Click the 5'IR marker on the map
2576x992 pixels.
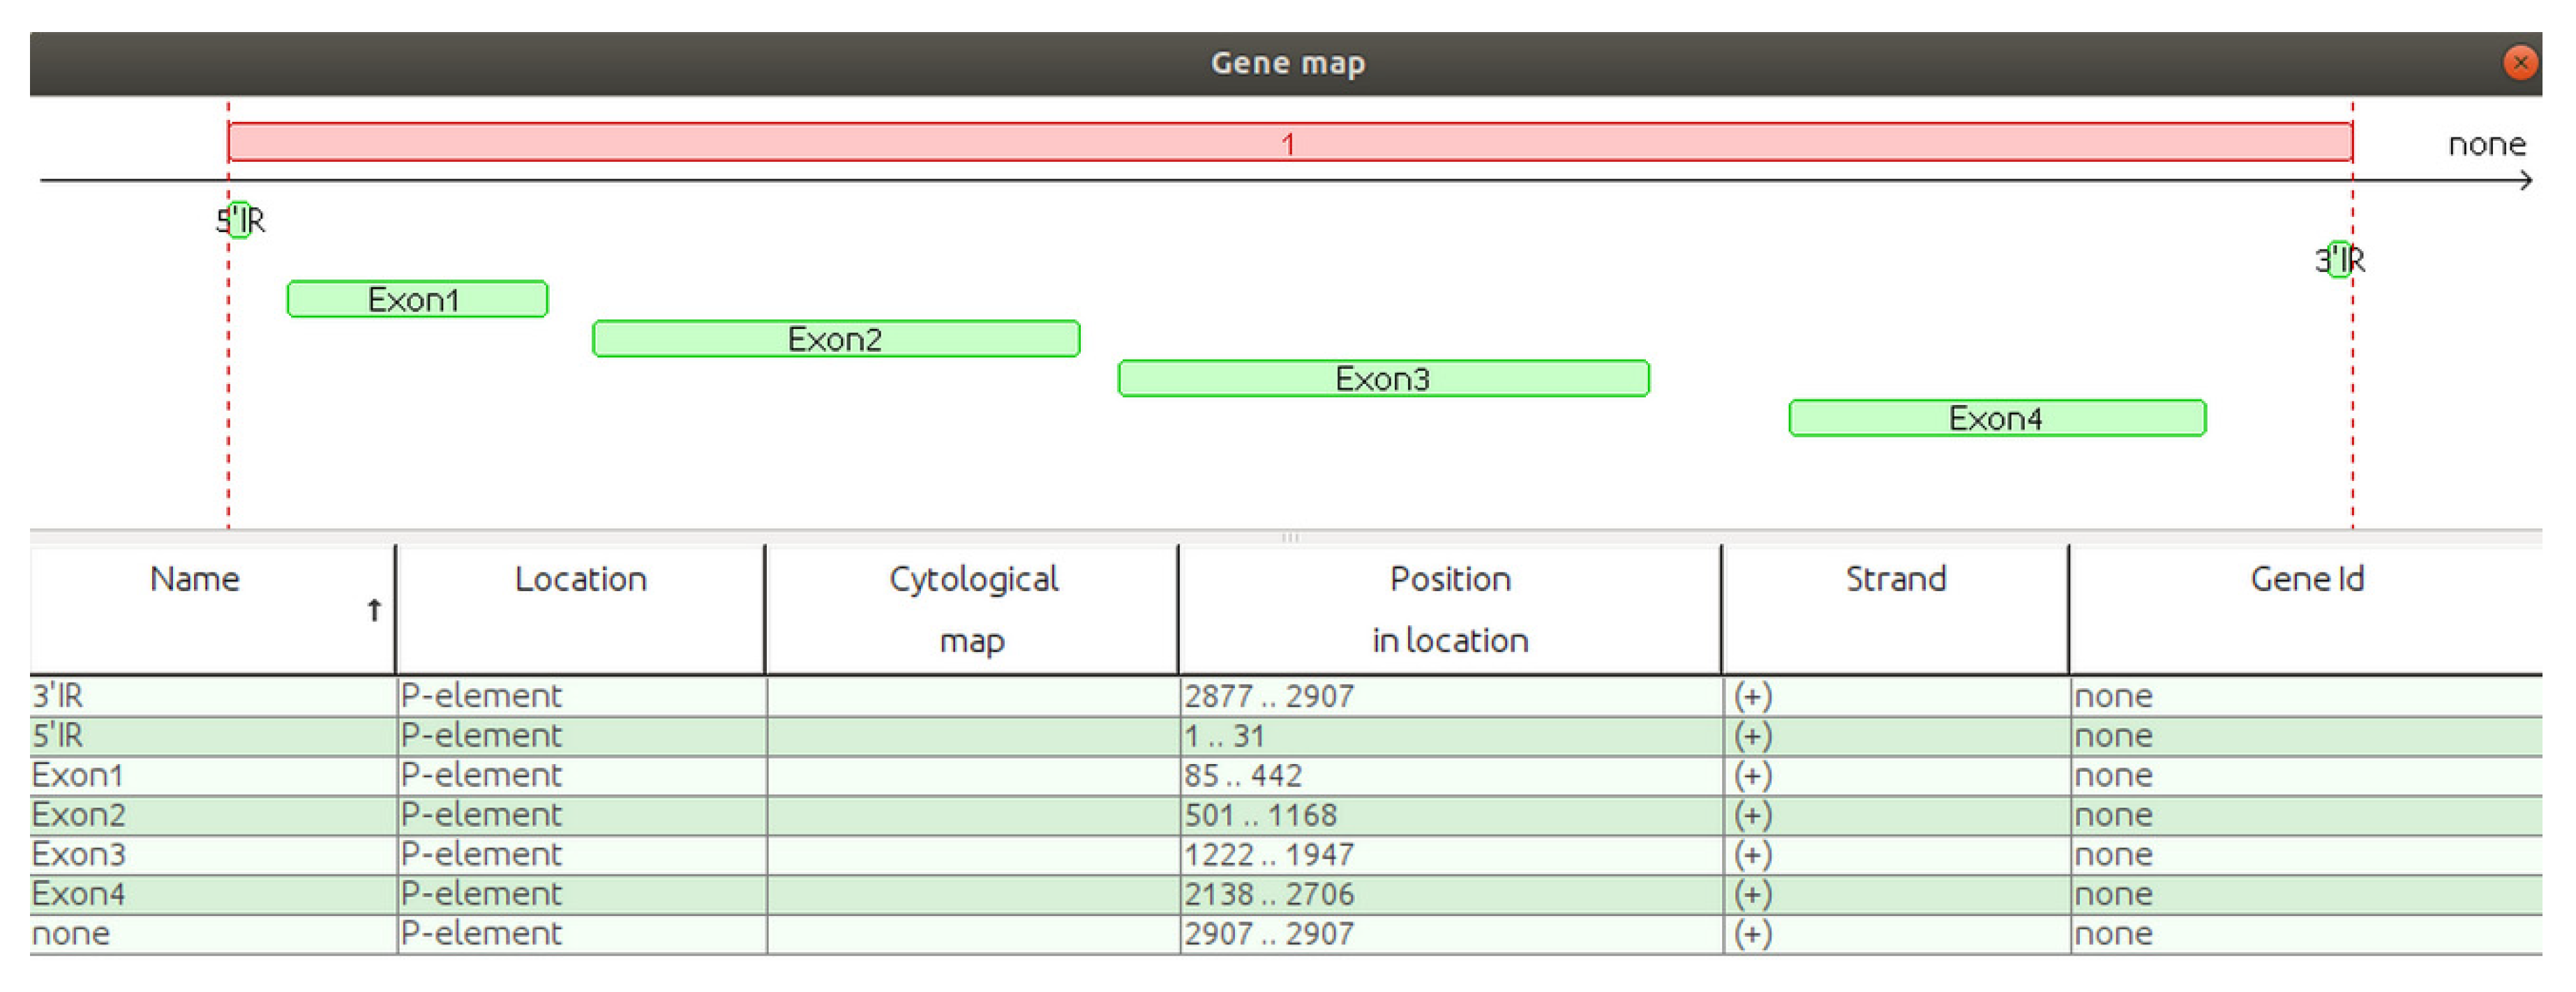240,220
